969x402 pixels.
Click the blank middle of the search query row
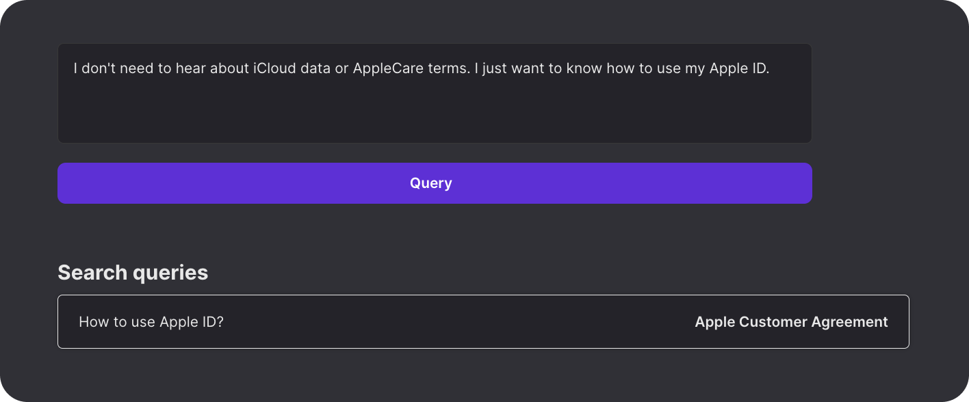tap(458, 322)
